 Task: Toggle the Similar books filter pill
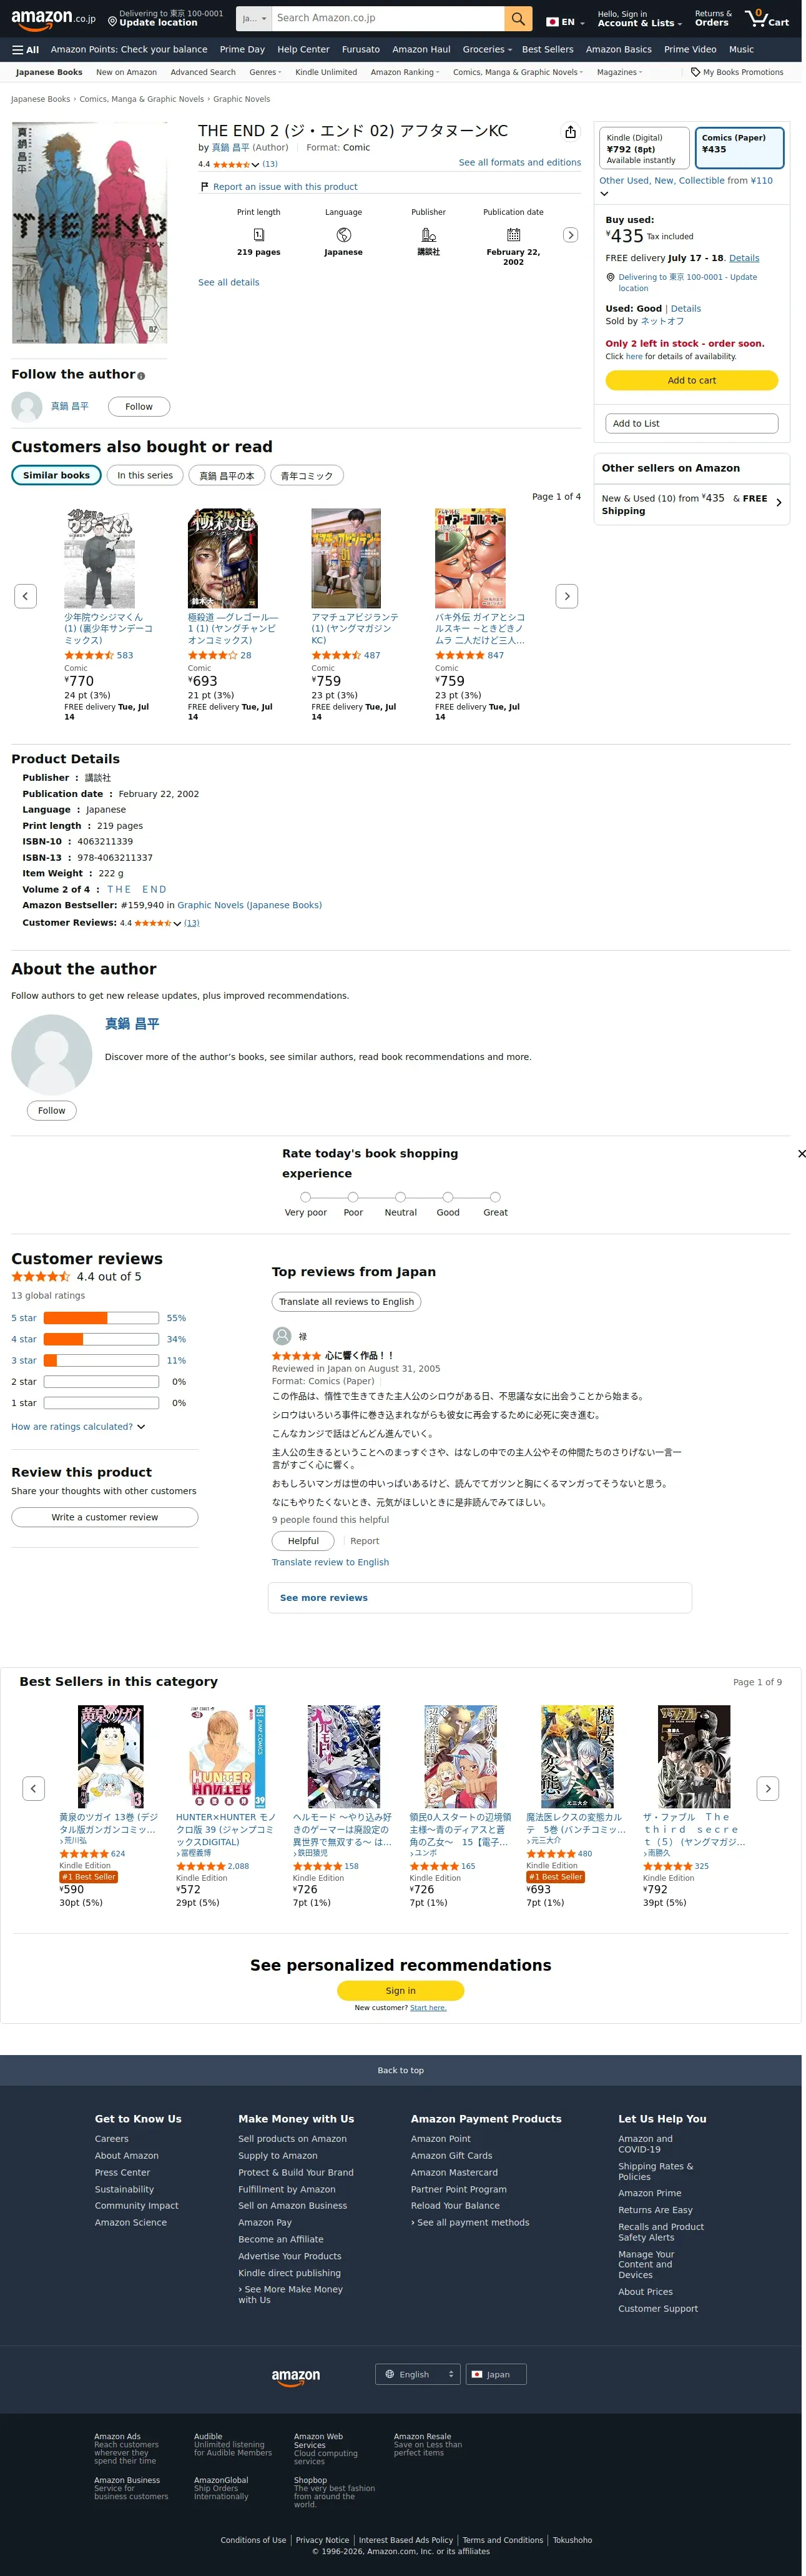point(56,475)
